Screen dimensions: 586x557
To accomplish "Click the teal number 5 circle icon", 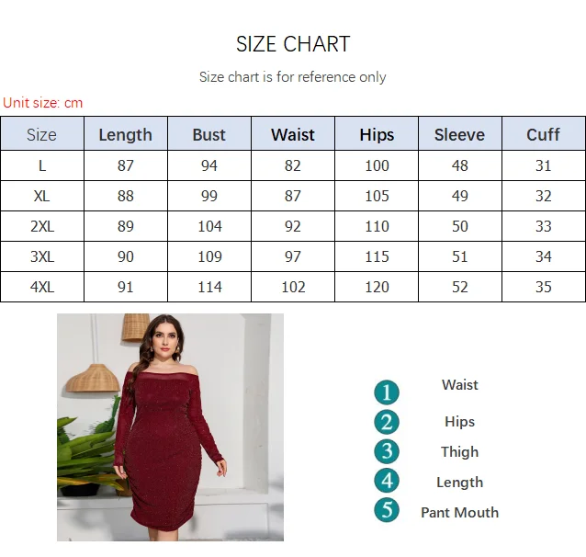I will click(x=387, y=510).
